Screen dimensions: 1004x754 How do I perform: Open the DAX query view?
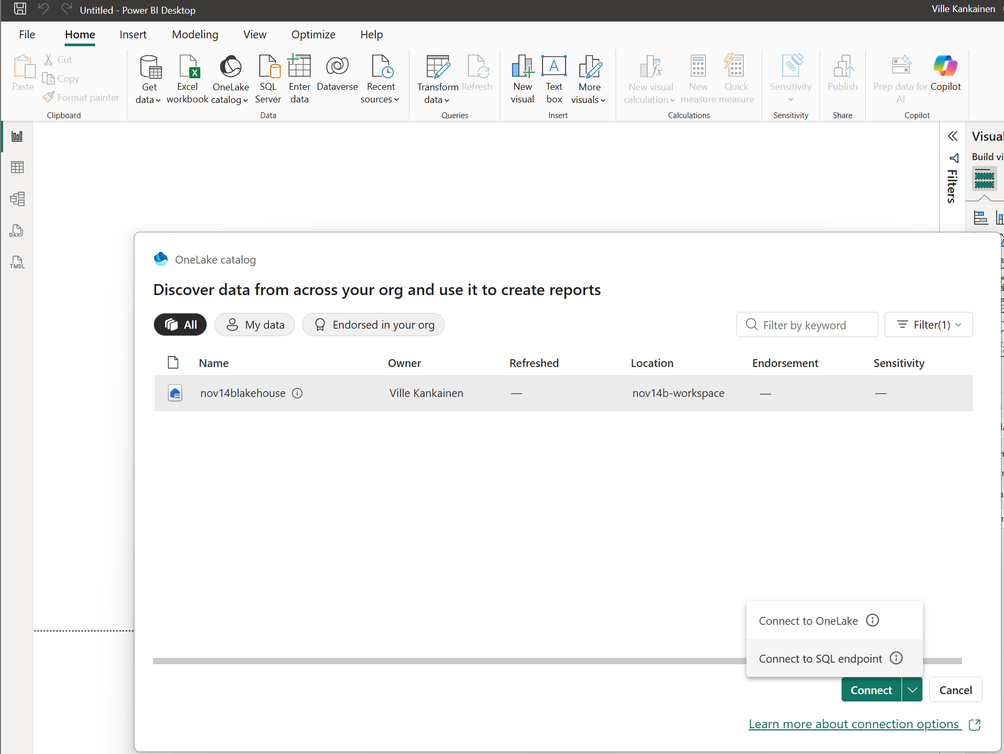[16, 230]
